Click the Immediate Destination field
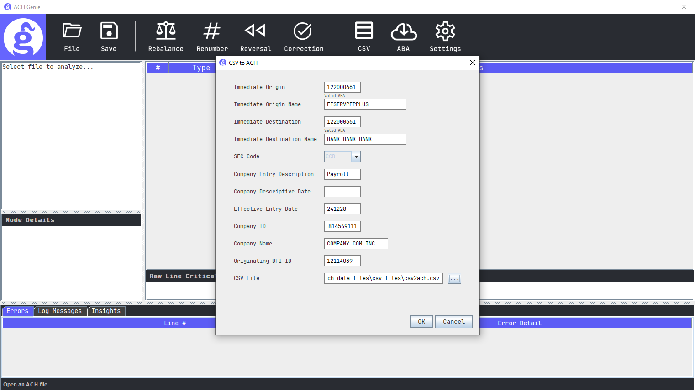Viewport: 695px width, 391px height. 342,122
